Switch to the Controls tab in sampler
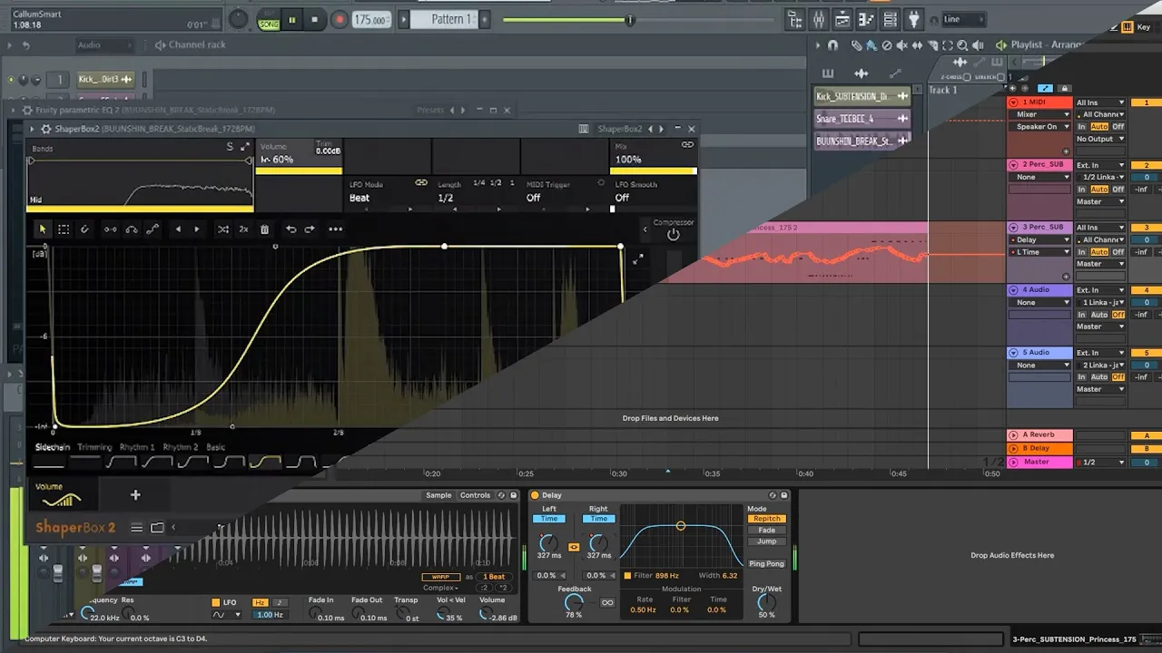Viewport: 1162px width, 653px height. 475,495
